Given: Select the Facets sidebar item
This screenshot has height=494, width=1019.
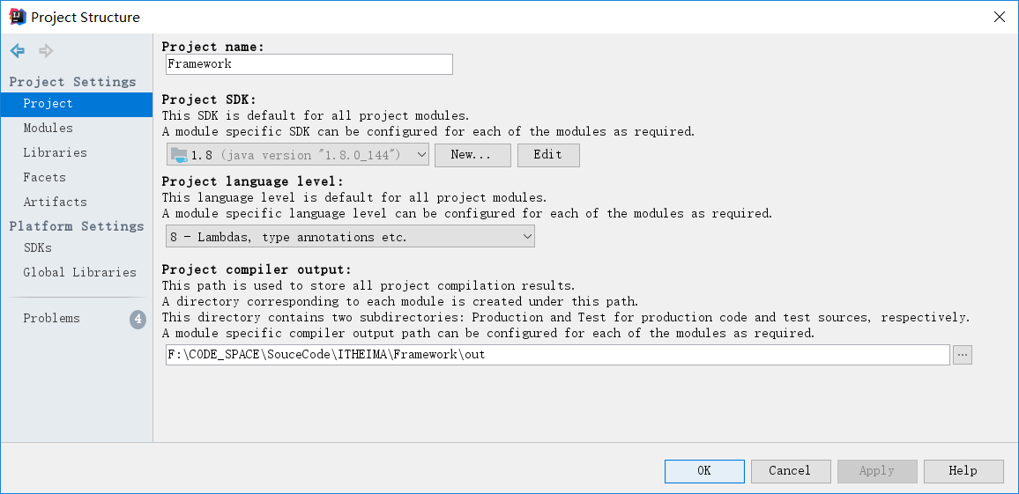Looking at the screenshot, I should click(x=44, y=178).
